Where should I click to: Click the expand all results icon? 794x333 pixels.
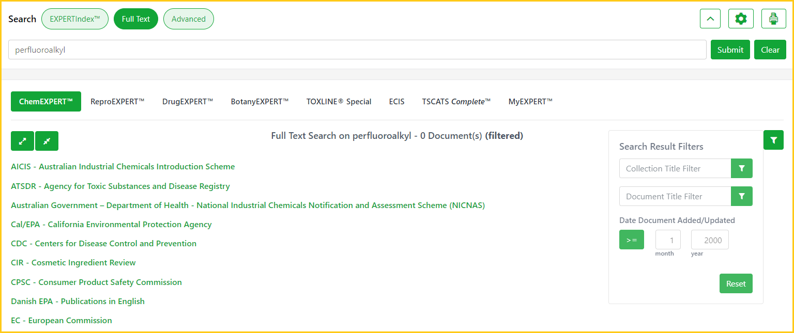coord(22,141)
